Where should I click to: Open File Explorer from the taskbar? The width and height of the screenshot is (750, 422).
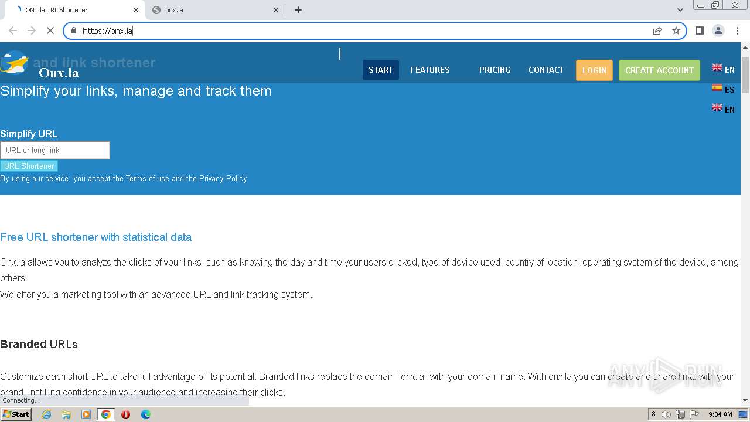coord(66,414)
